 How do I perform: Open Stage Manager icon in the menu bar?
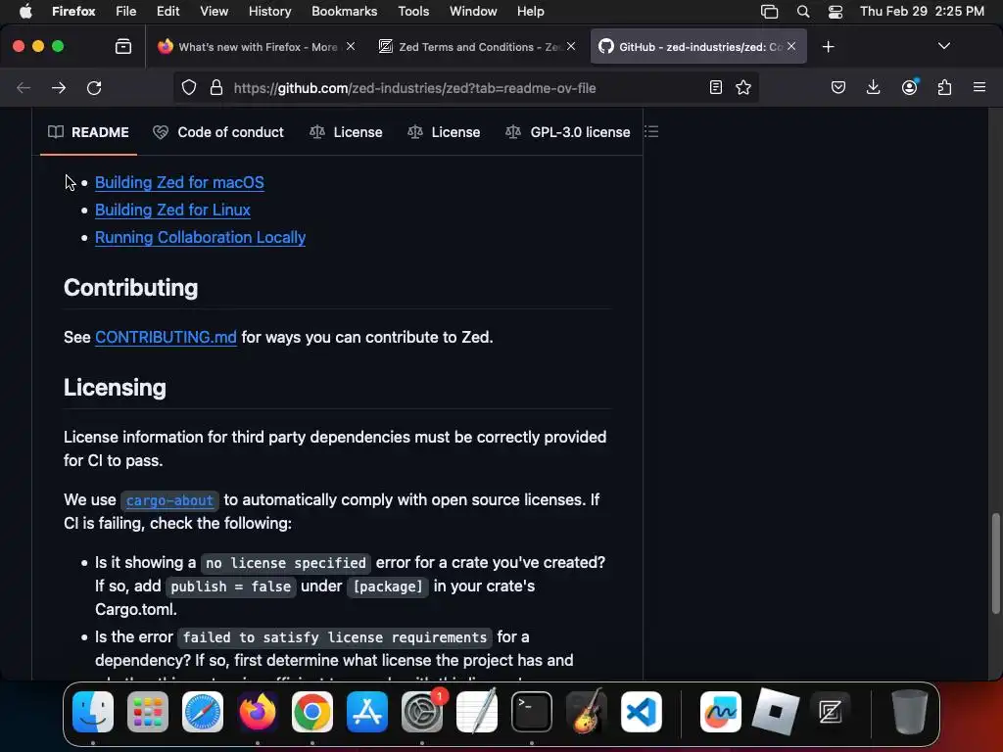point(770,12)
